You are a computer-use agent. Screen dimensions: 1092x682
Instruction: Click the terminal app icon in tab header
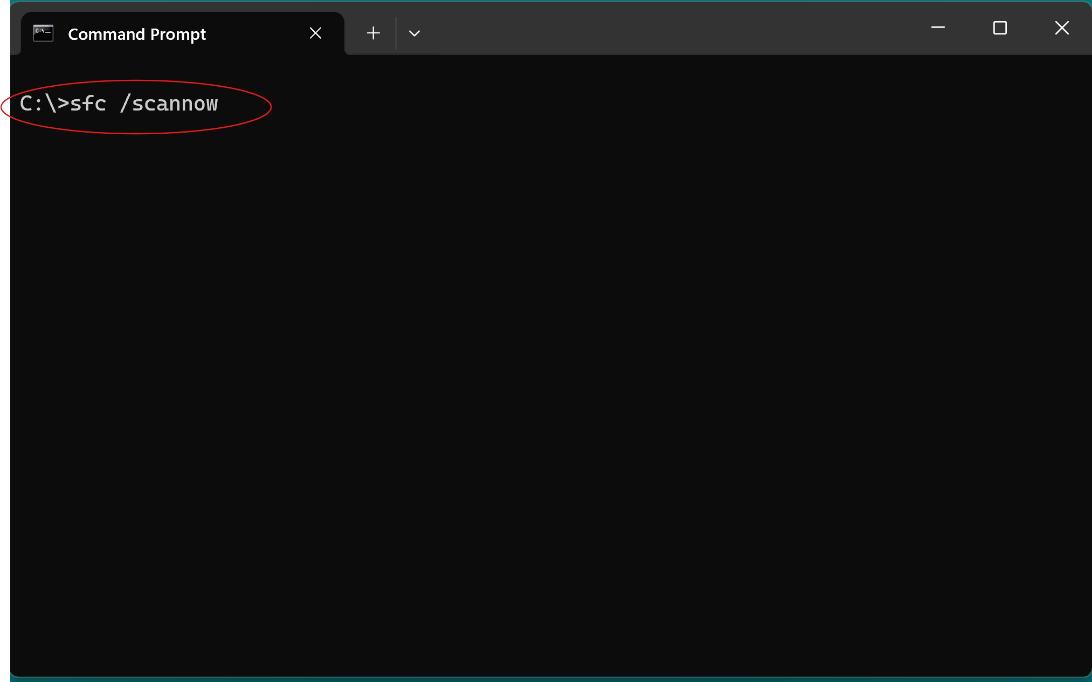43,33
